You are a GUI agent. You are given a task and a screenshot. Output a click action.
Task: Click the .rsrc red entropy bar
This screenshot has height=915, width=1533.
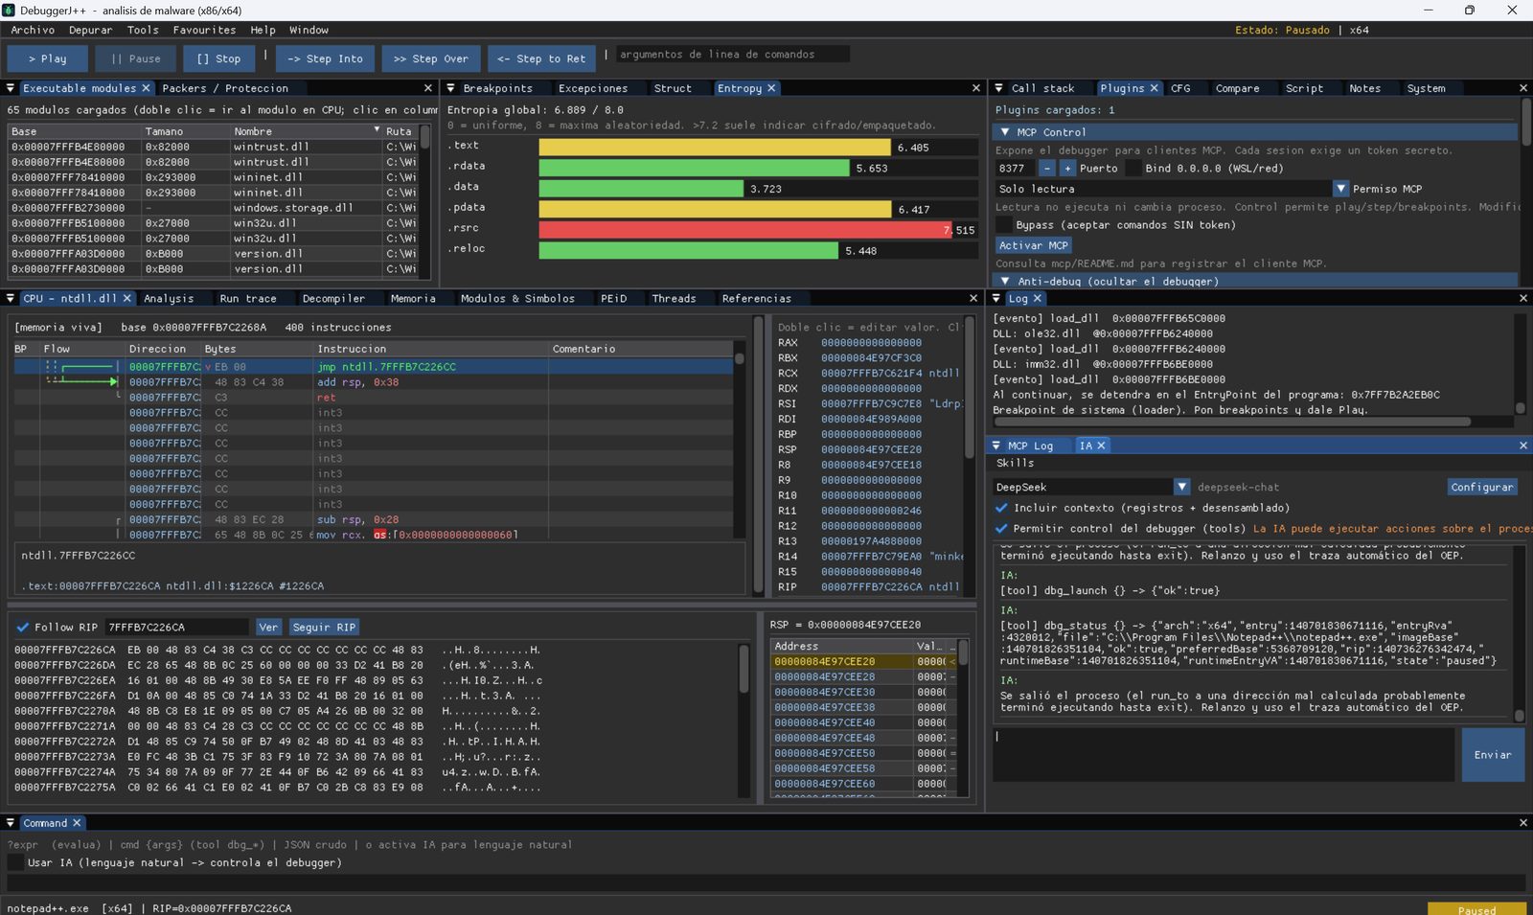(x=744, y=230)
